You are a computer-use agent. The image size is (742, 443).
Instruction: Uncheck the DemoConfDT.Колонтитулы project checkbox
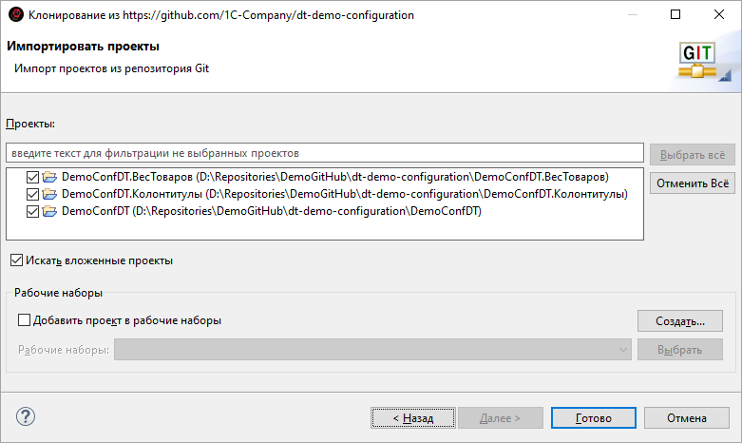click(34, 194)
